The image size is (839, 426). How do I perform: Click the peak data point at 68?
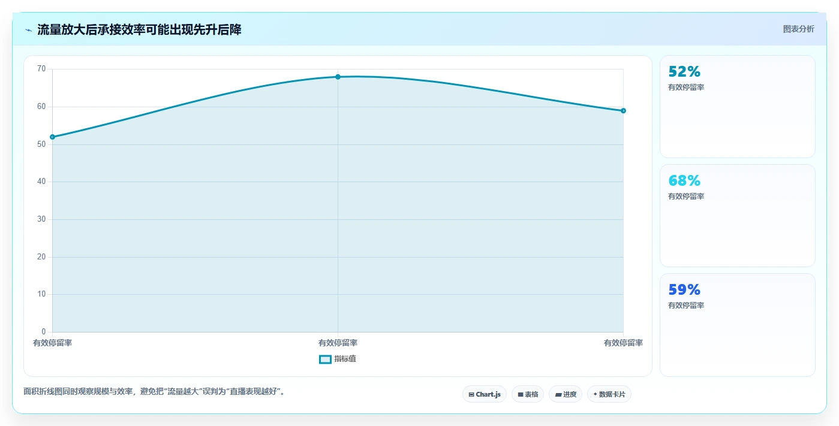click(338, 77)
